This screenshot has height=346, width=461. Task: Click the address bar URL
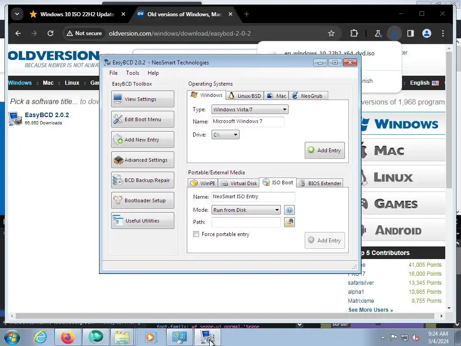tap(180, 33)
